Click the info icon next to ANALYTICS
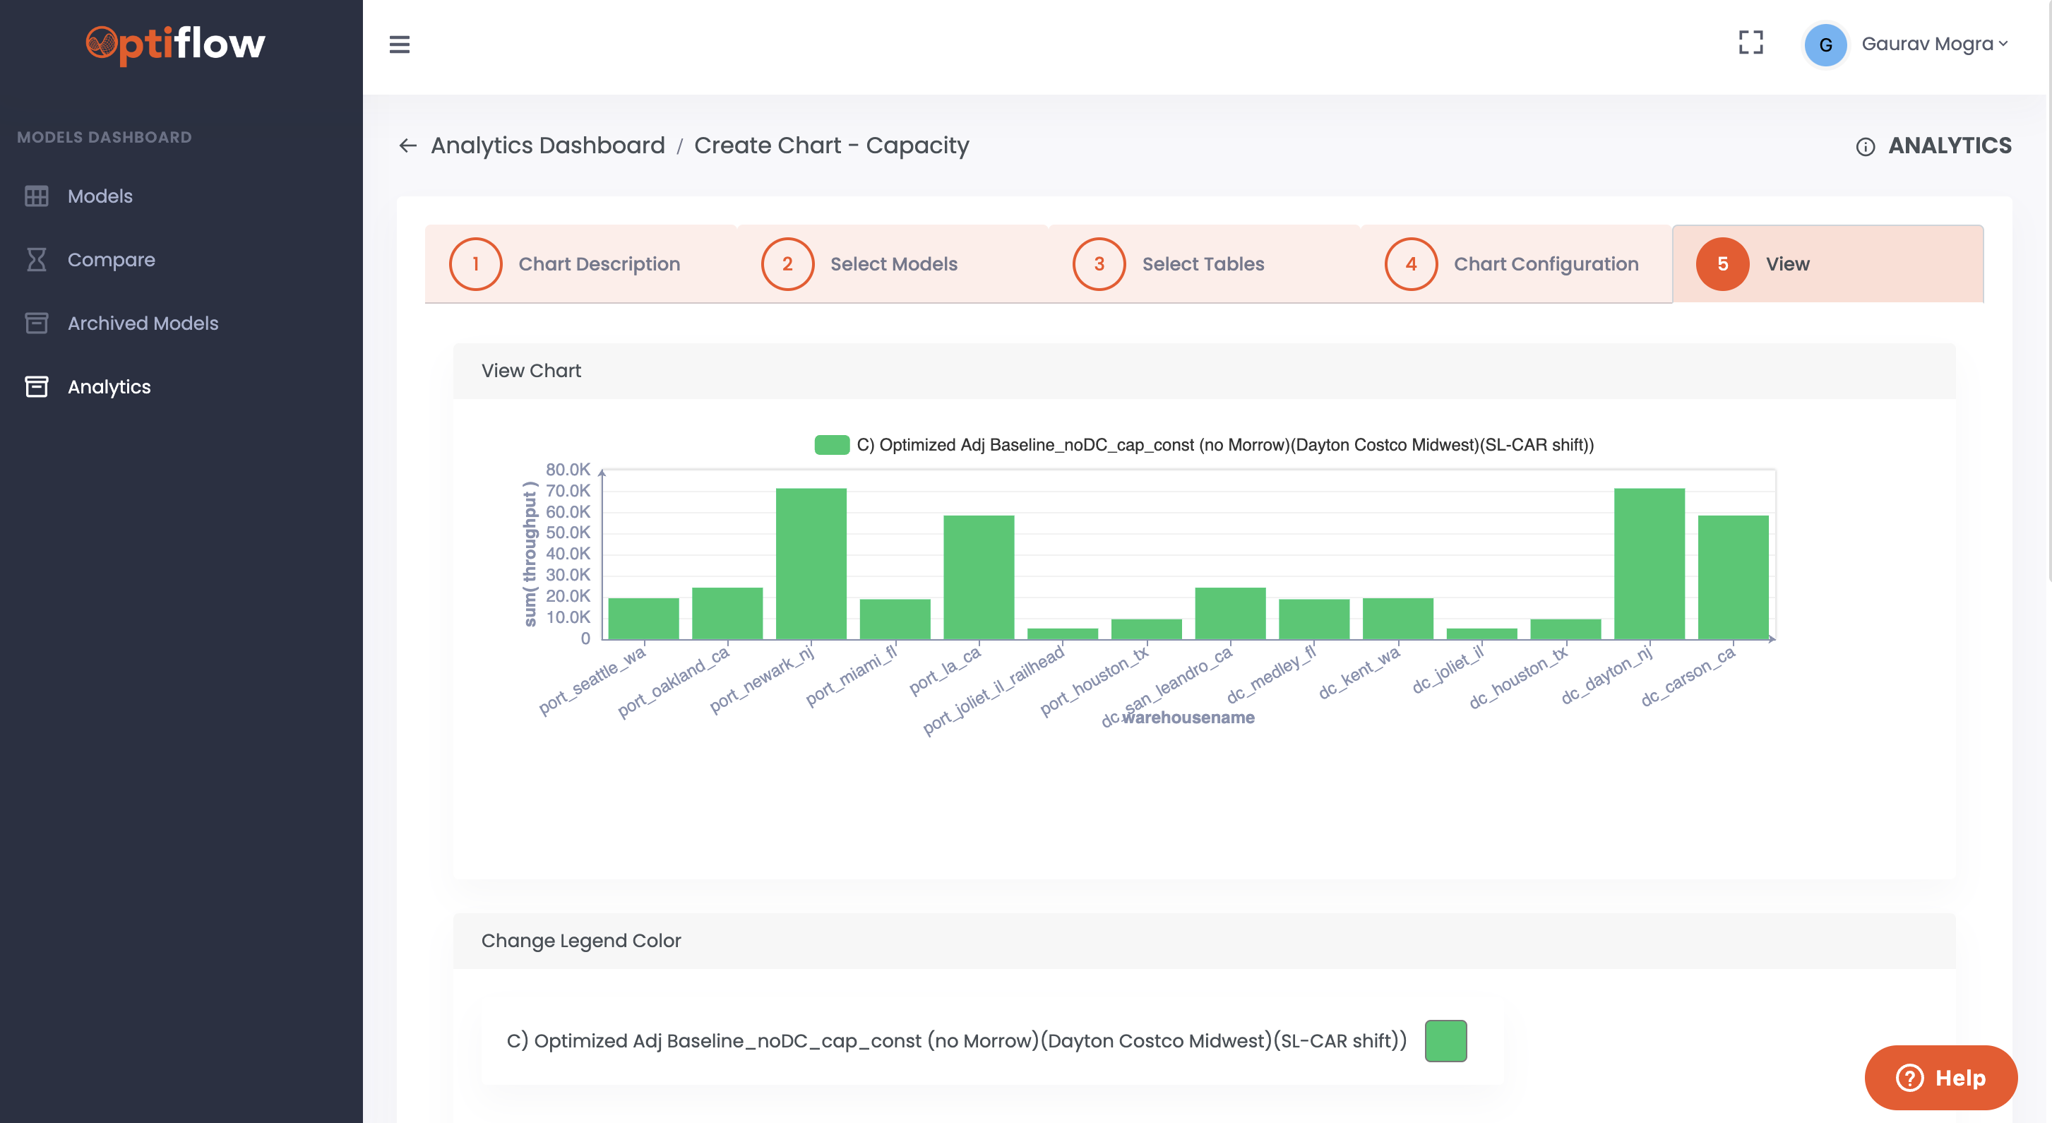Screen dimensions: 2052x1123 (1865, 147)
